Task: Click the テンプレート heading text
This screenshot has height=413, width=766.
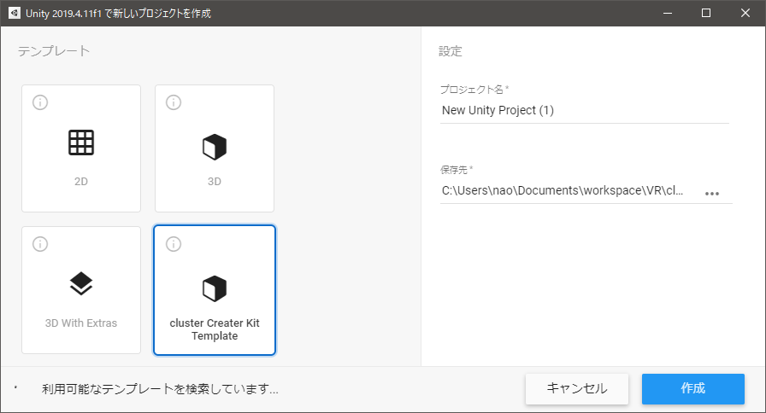Action: point(54,50)
